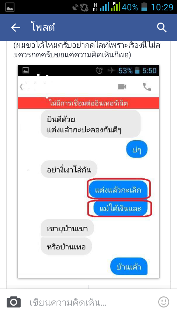Open the emoji picker smiley icon
Screen dimensions: 177x316
click(x=163, y=302)
